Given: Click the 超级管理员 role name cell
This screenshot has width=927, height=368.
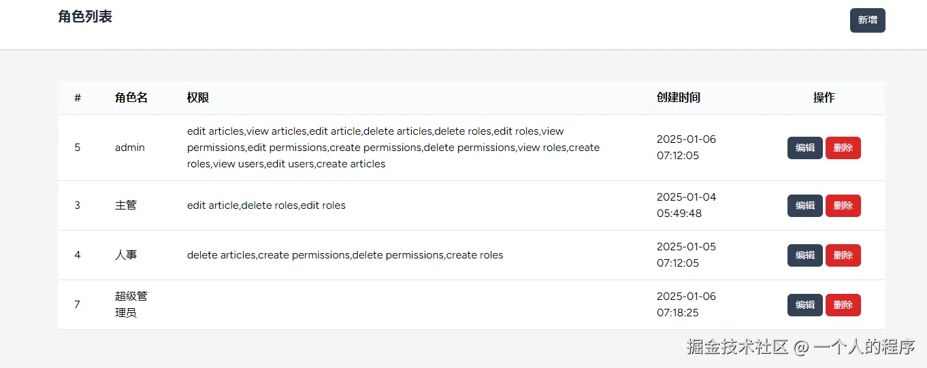Looking at the screenshot, I should coord(131,305).
